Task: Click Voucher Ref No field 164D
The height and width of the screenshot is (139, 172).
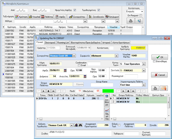Action: pos(138,56)
